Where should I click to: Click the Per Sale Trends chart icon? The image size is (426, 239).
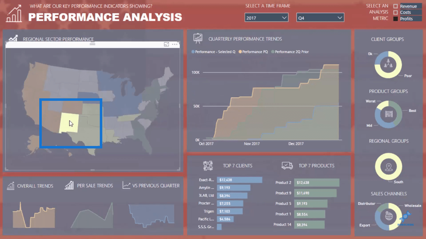coord(69,185)
